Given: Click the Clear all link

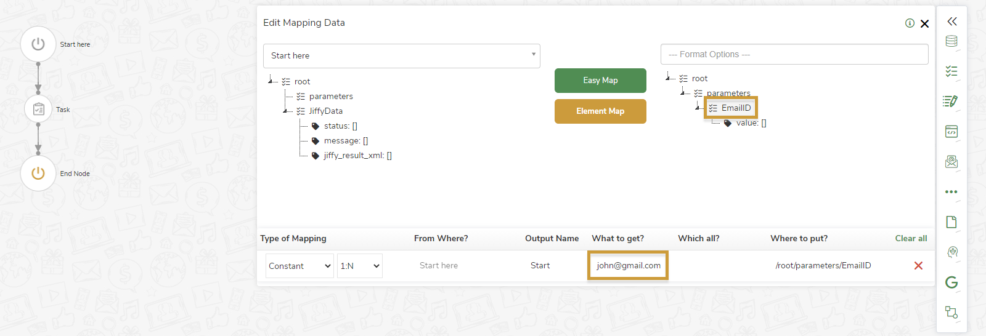Looking at the screenshot, I should (x=911, y=239).
